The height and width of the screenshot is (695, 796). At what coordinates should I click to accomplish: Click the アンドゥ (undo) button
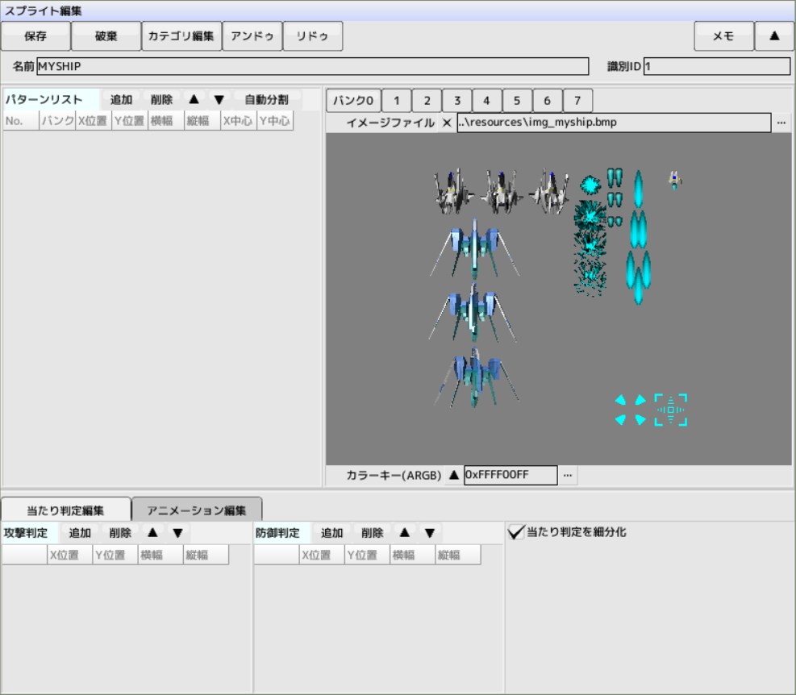point(252,36)
